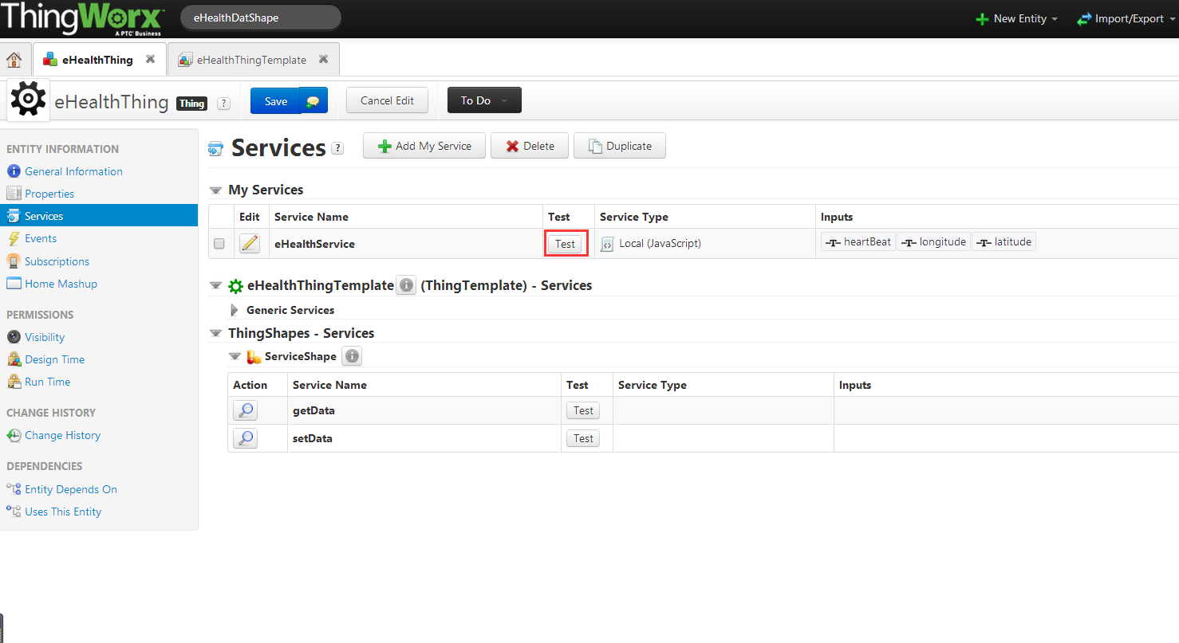Click the search field containing eHealthDatShape

(x=261, y=18)
